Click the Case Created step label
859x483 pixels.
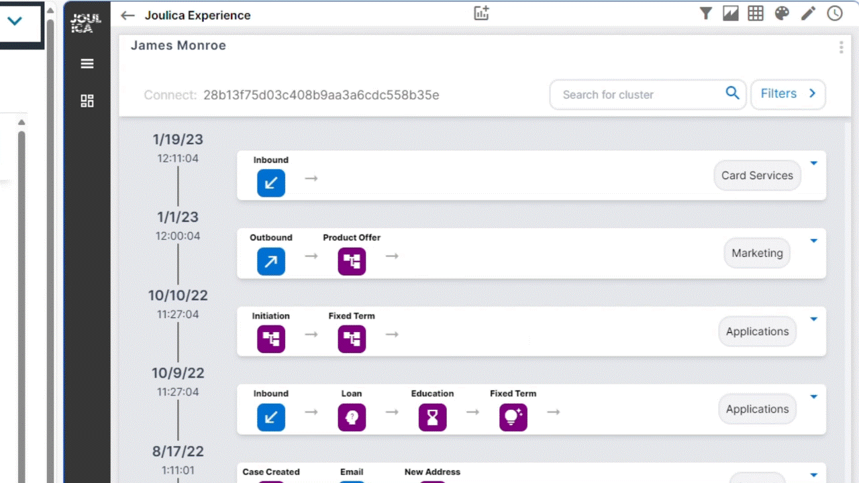click(x=271, y=472)
